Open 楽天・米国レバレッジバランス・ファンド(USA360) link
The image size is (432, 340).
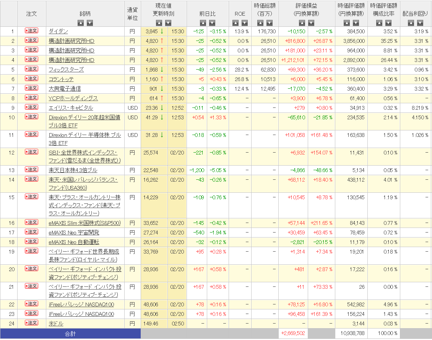click(83, 184)
